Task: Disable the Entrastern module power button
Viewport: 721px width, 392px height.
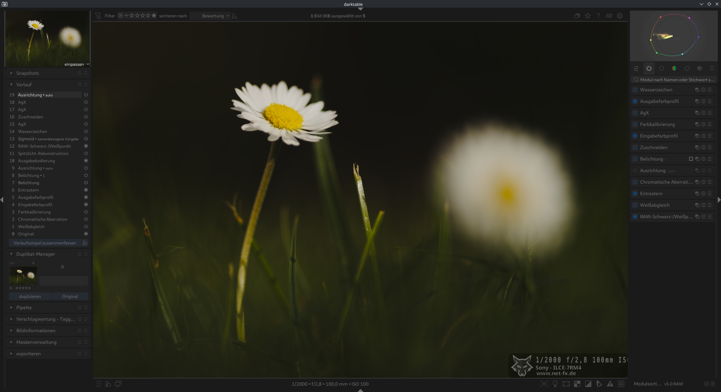Action: click(635, 193)
